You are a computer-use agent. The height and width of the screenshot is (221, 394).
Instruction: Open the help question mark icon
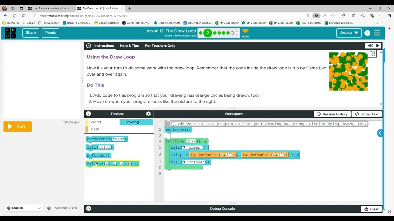pos(367,33)
